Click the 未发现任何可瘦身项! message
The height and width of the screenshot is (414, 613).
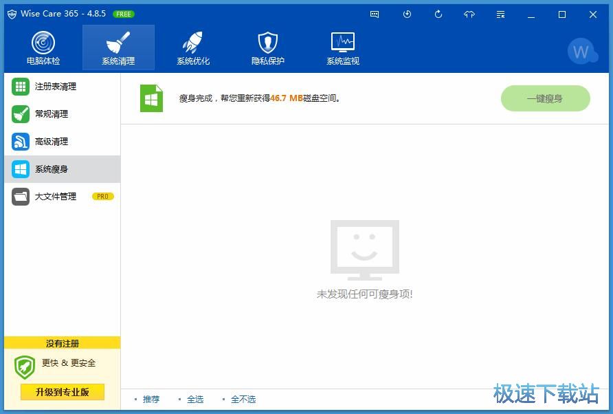tap(364, 294)
